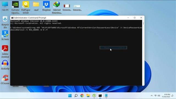Open File Explorer from taskbar
This screenshot has width=176, height=99.
[x=88, y=96]
